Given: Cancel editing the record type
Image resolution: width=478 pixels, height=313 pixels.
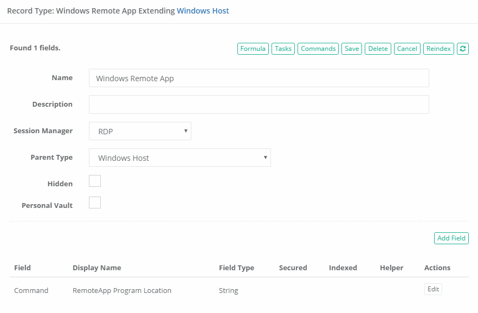Looking at the screenshot, I should [407, 48].
